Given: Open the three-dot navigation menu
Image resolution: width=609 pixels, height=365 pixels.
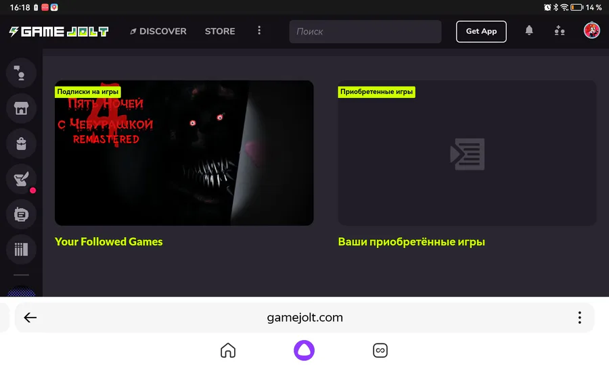Looking at the screenshot, I should (x=259, y=30).
